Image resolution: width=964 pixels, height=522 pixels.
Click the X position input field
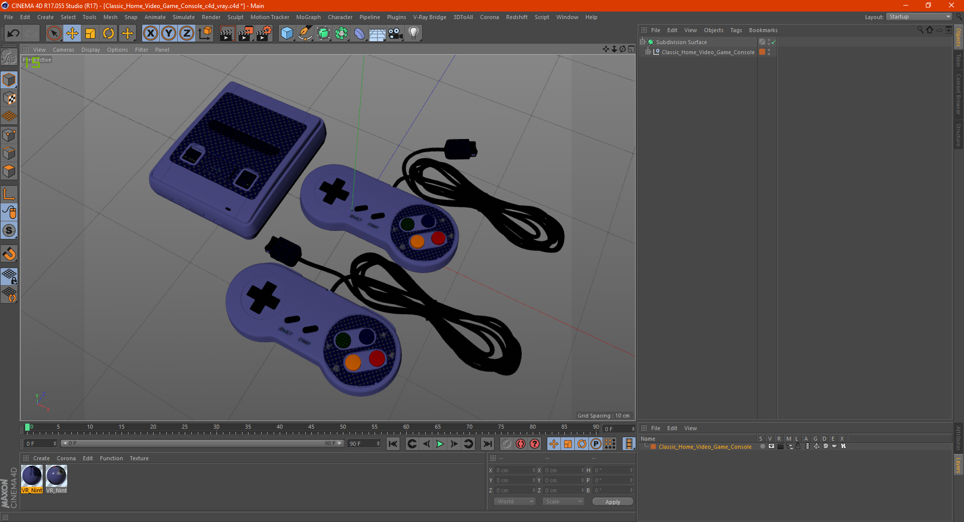point(514,470)
